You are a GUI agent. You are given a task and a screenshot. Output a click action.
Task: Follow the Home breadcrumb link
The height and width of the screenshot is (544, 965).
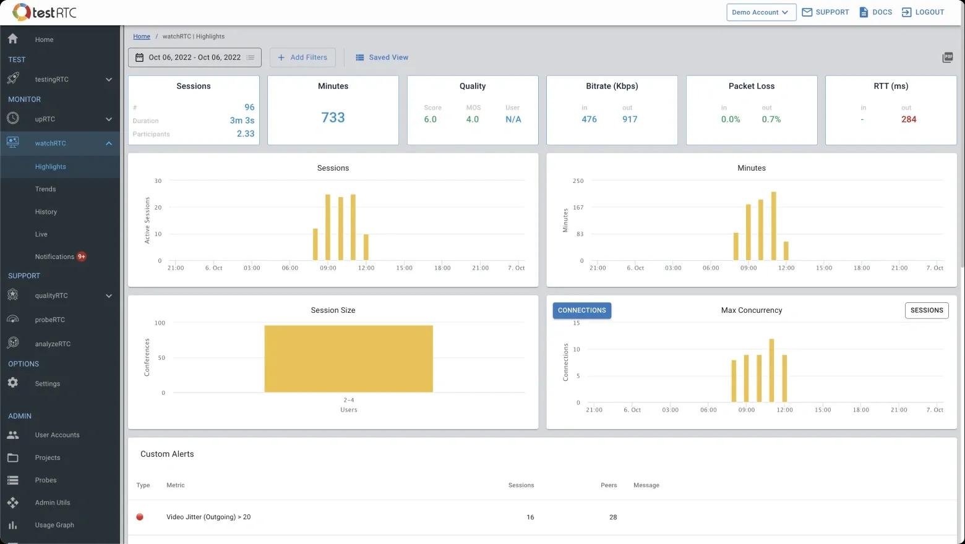142,36
